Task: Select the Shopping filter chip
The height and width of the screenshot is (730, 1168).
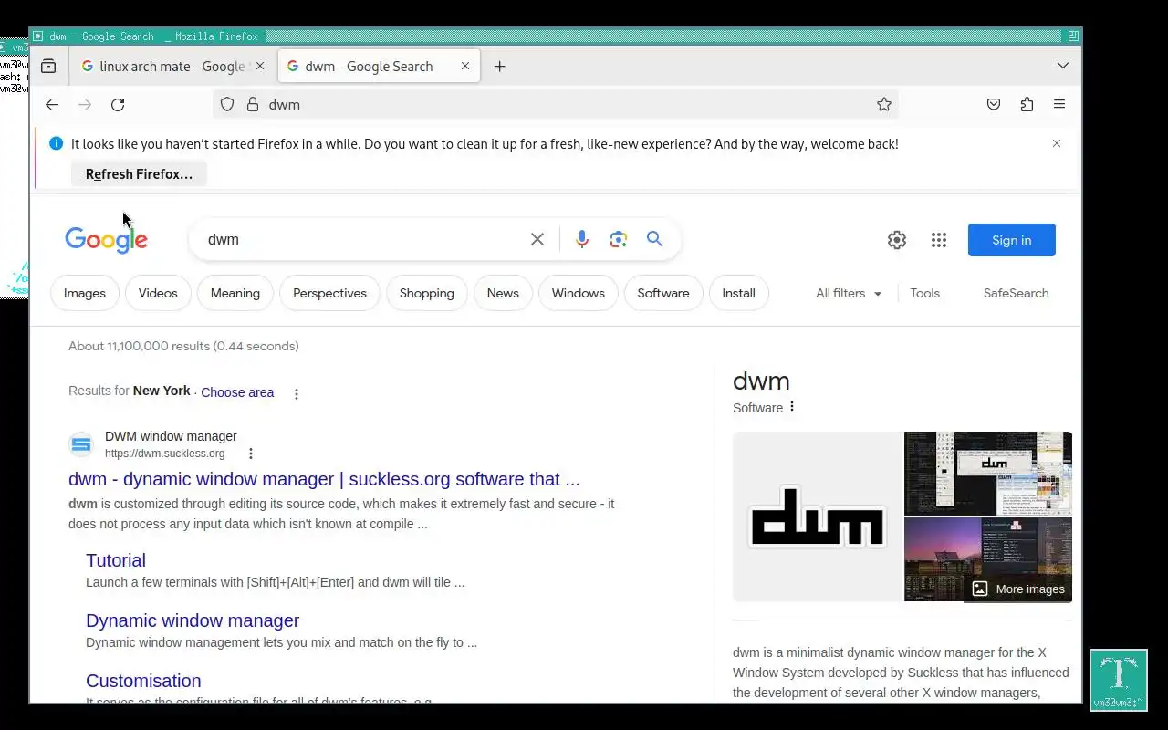Action: (x=426, y=293)
